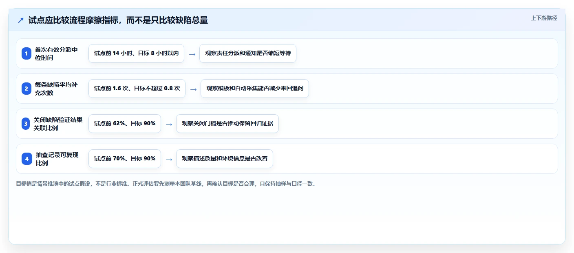Select the 抽查记录可复现比例 label
The height and width of the screenshot is (253, 574).
coord(57,159)
